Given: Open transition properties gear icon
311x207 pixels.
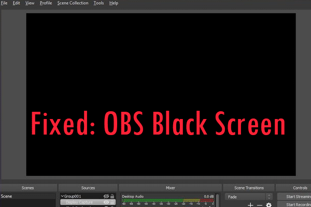Looking at the screenshot, I should click(x=268, y=205).
